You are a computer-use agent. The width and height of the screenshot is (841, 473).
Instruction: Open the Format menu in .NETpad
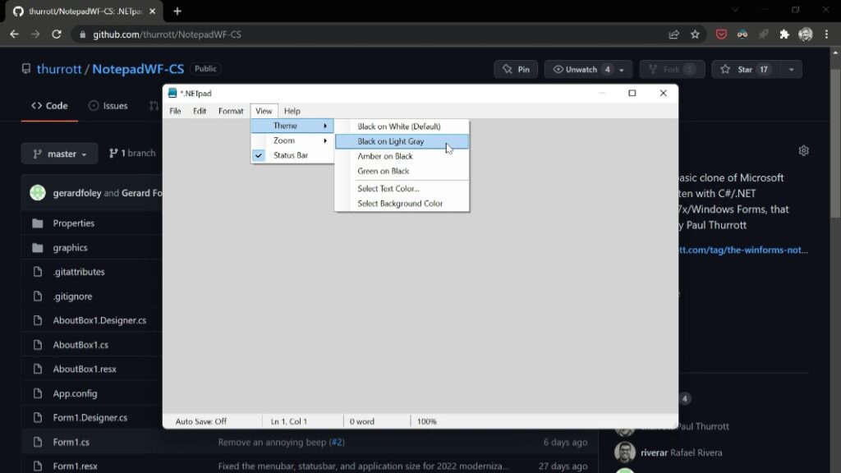pos(230,111)
